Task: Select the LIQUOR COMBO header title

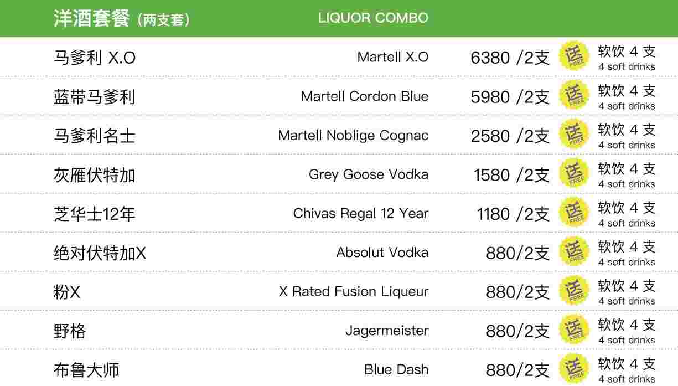Action: [x=373, y=18]
